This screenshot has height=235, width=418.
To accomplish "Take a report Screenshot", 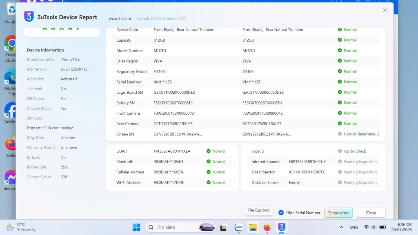I will coord(338,213).
